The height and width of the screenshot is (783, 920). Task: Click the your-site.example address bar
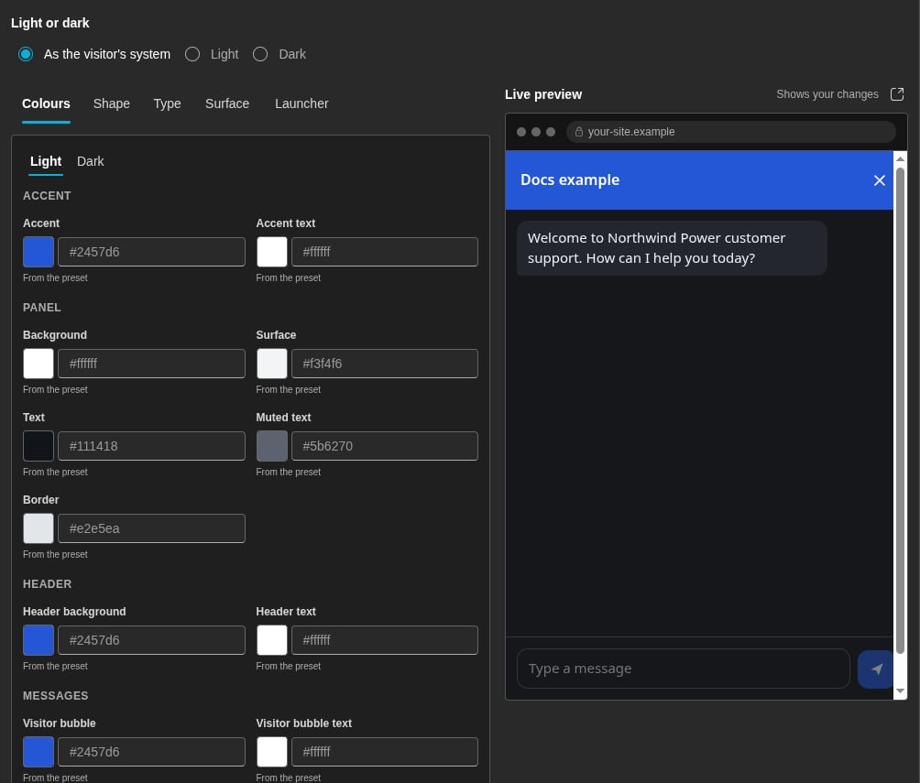(730, 132)
